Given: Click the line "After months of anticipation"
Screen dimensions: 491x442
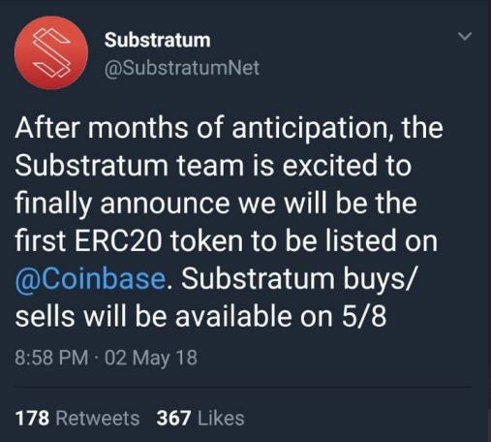Looking at the screenshot, I should [201, 128].
